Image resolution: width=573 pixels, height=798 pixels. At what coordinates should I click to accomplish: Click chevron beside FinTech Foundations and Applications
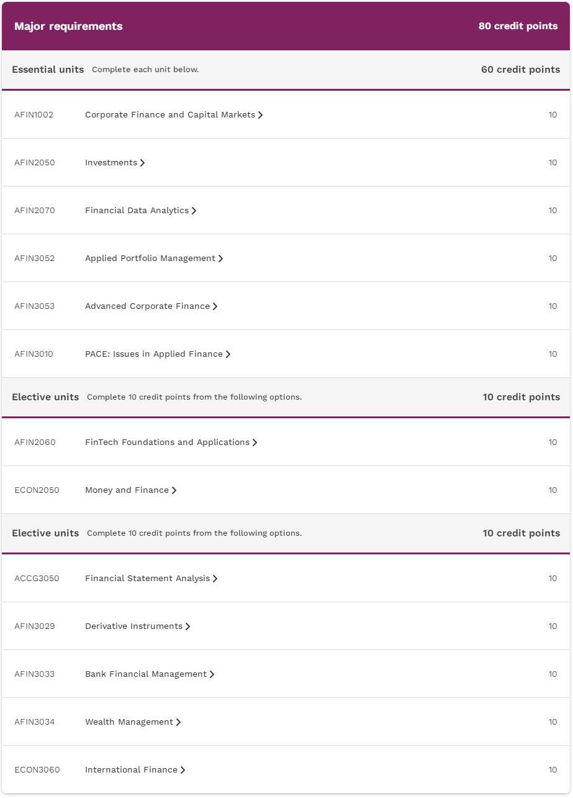point(255,443)
